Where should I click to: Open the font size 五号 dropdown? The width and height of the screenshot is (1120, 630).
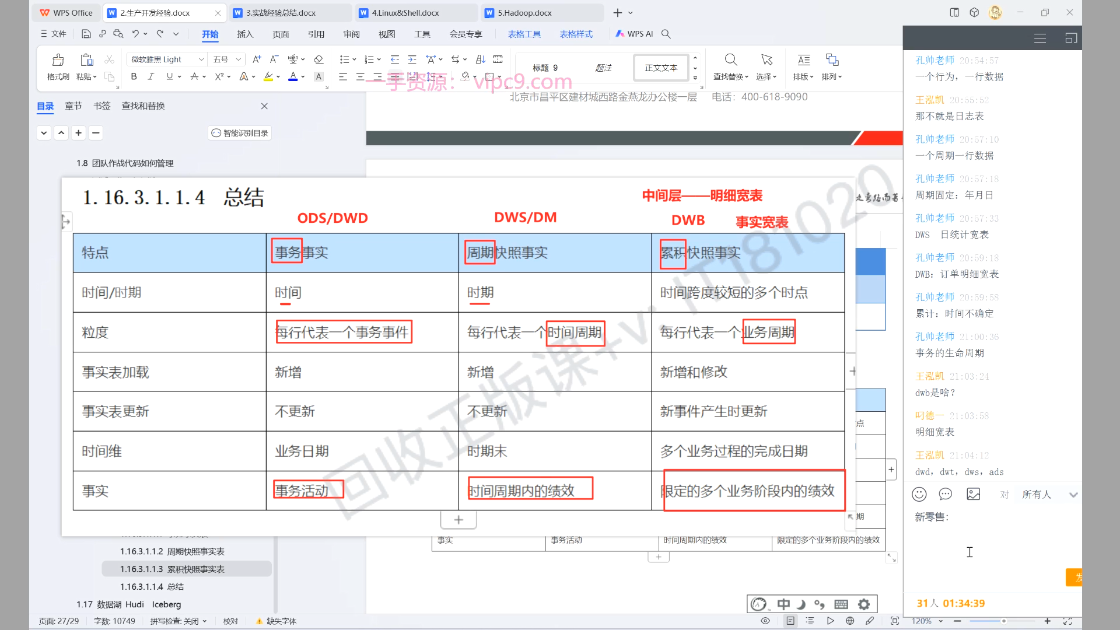click(x=238, y=60)
